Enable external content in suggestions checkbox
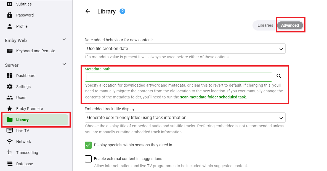 point(88,159)
